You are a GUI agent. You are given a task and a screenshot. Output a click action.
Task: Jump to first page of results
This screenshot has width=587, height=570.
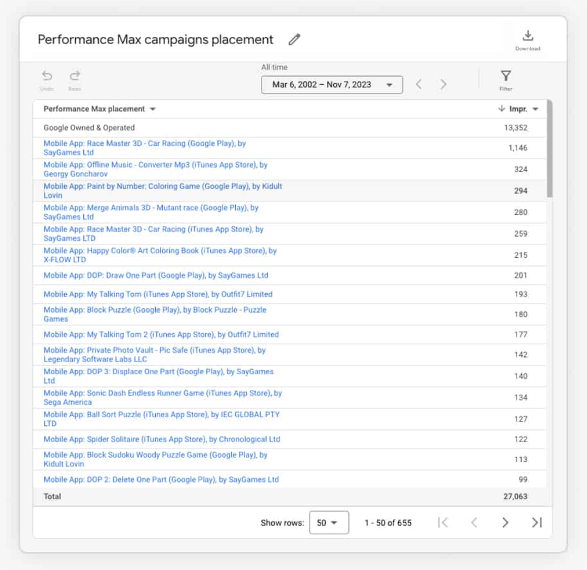pyautogui.click(x=443, y=523)
